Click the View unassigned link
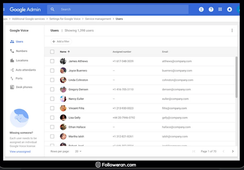This screenshot has height=170, width=244. coord(20,152)
